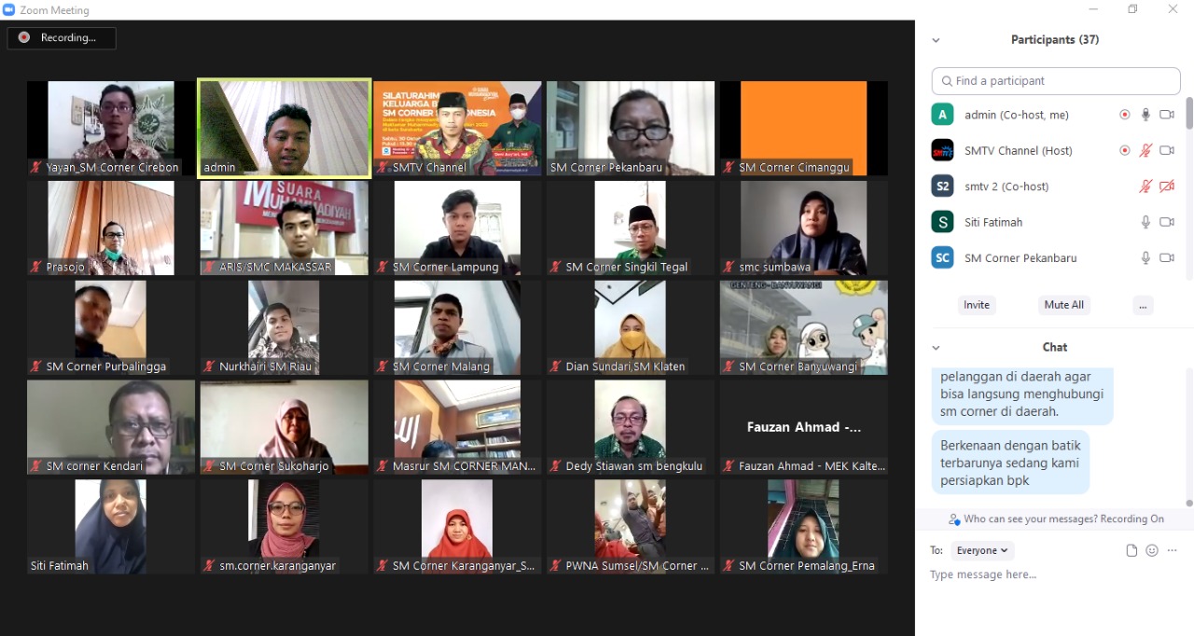Click the Invite button
This screenshot has width=1194, height=636.
tap(977, 305)
